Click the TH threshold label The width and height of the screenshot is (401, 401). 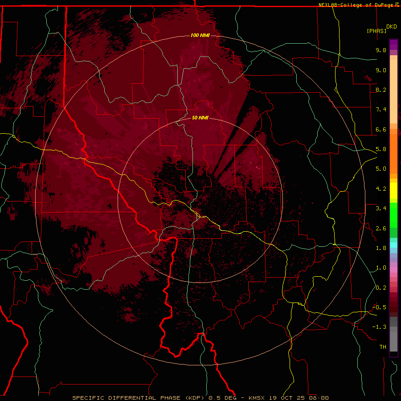pos(383,347)
